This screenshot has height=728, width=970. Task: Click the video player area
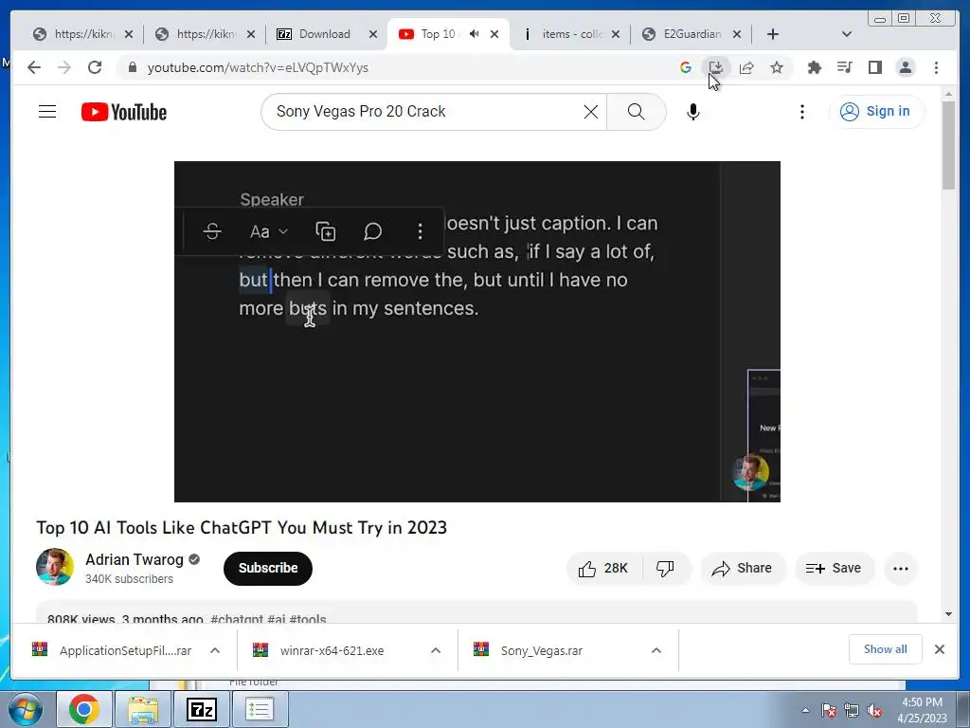[477, 332]
